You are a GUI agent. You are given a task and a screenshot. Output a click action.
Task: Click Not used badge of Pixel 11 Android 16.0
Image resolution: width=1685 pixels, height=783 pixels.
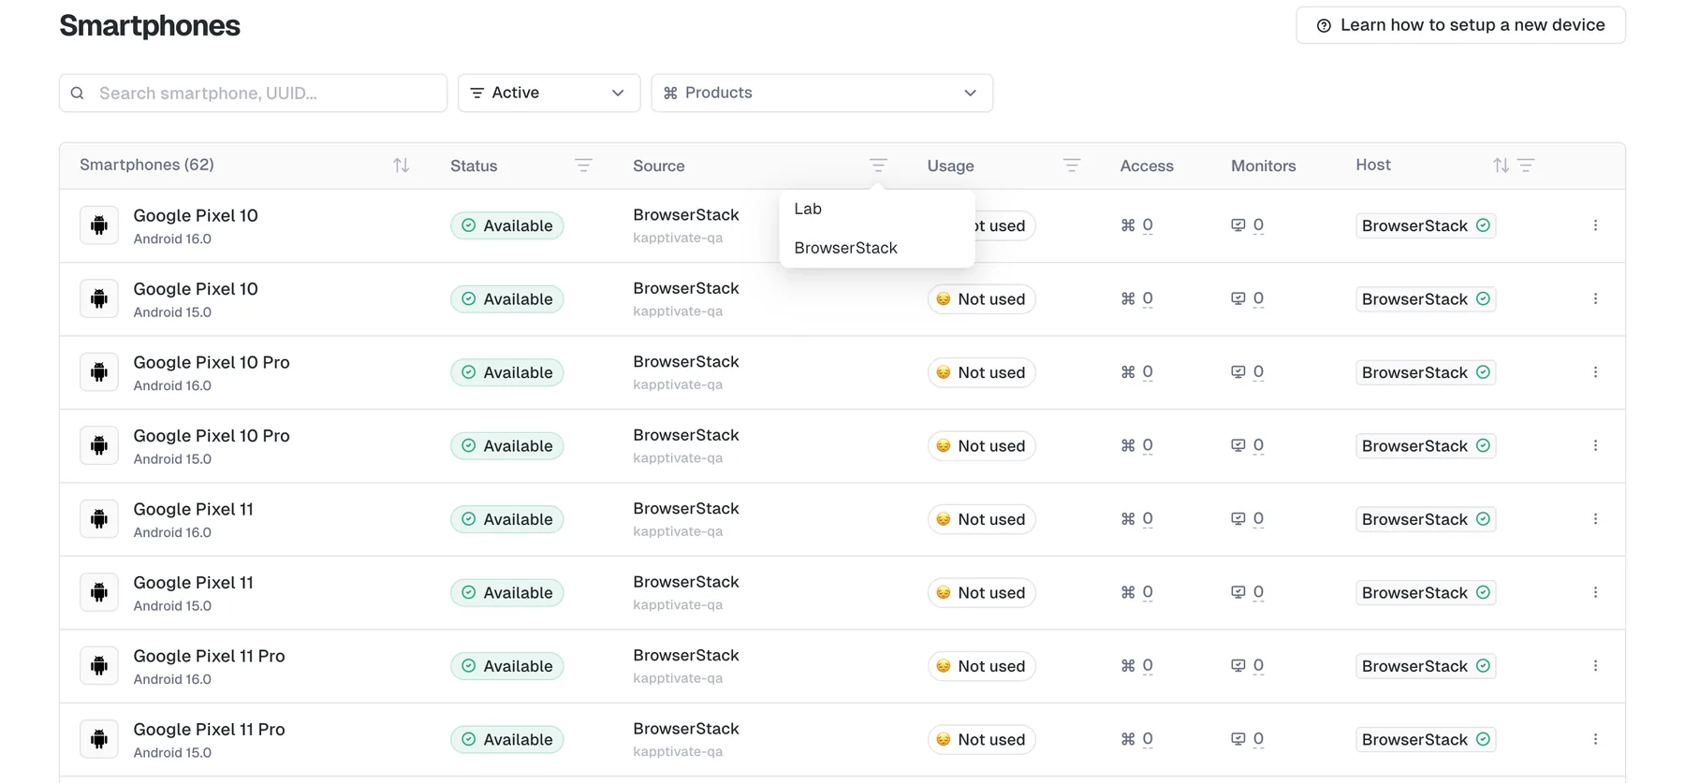(981, 519)
